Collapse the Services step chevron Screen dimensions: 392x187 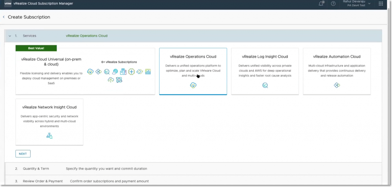point(10,36)
